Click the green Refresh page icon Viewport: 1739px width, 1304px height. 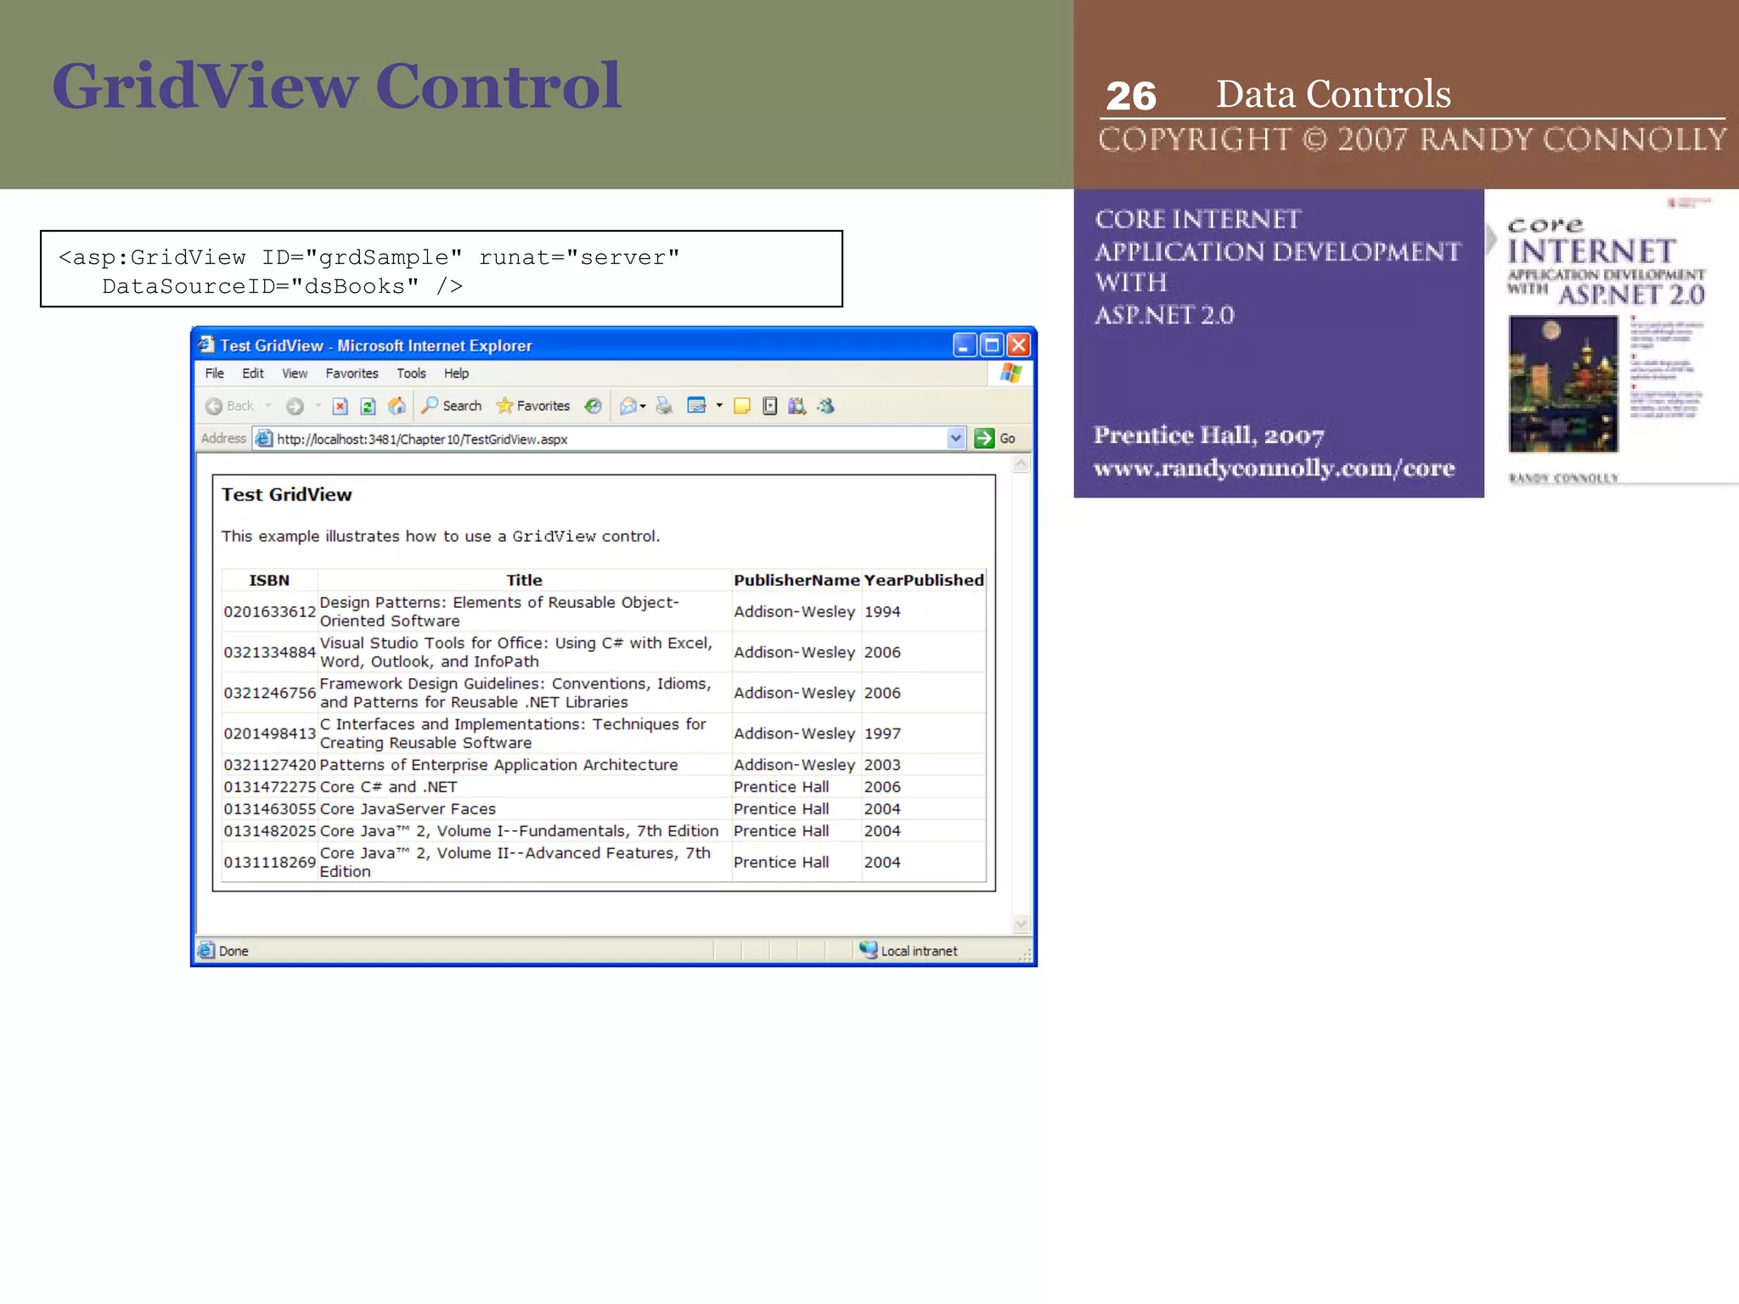[x=368, y=407]
